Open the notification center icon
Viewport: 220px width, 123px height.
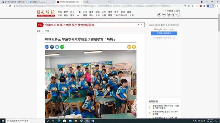tap(216, 121)
